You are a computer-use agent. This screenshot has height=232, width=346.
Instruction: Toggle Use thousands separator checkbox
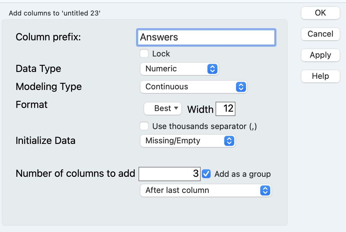(144, 126)
